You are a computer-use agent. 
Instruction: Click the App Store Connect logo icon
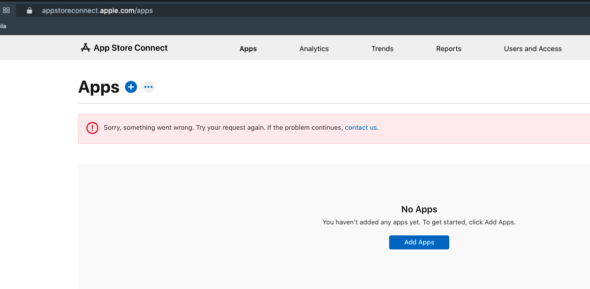click(x=86, y=48)
